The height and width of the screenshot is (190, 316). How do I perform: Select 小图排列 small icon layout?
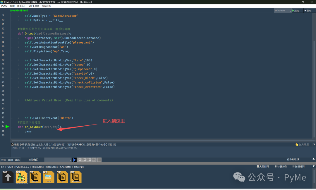[x=281, y=166]
